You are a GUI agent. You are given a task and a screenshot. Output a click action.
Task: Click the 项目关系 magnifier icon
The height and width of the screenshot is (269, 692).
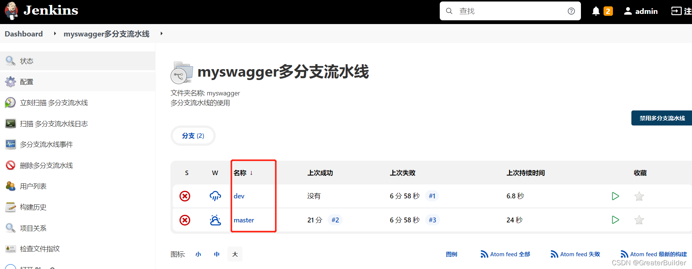point(11,228)
